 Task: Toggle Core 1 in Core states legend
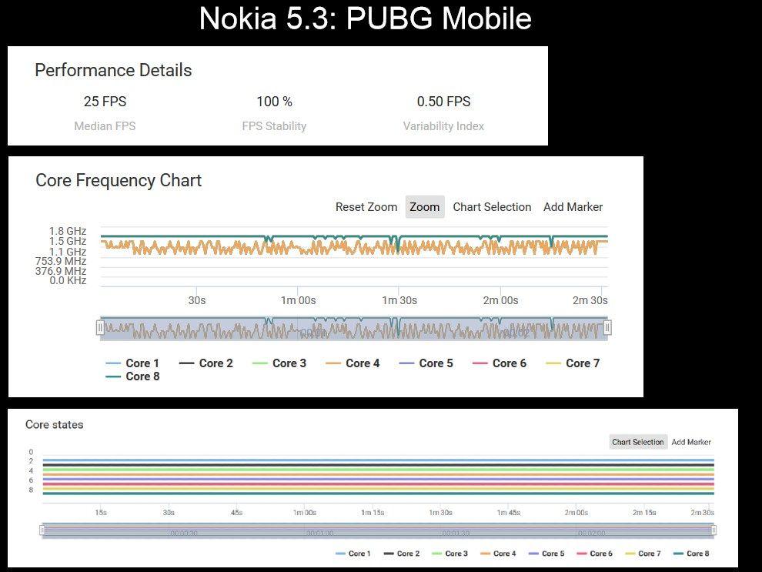point(353,554)
